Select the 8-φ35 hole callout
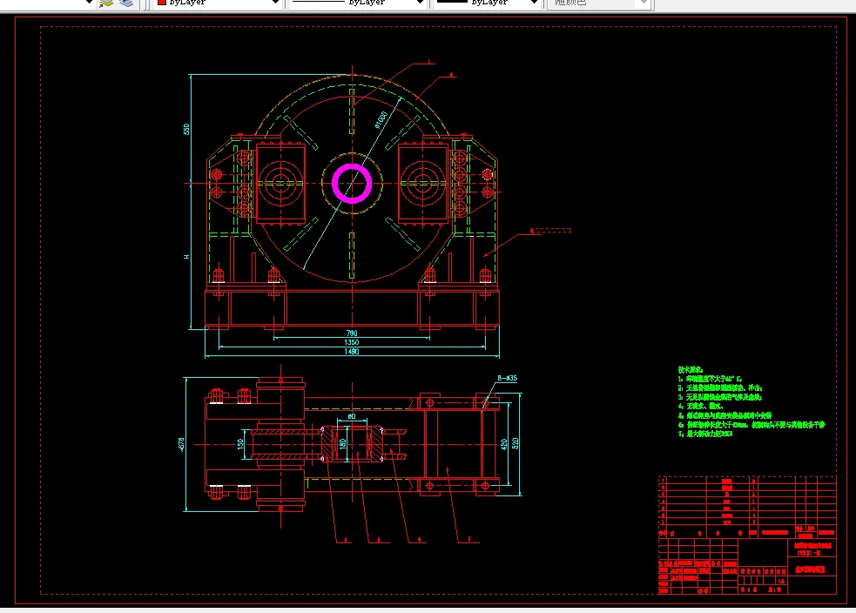 [507, 378]
